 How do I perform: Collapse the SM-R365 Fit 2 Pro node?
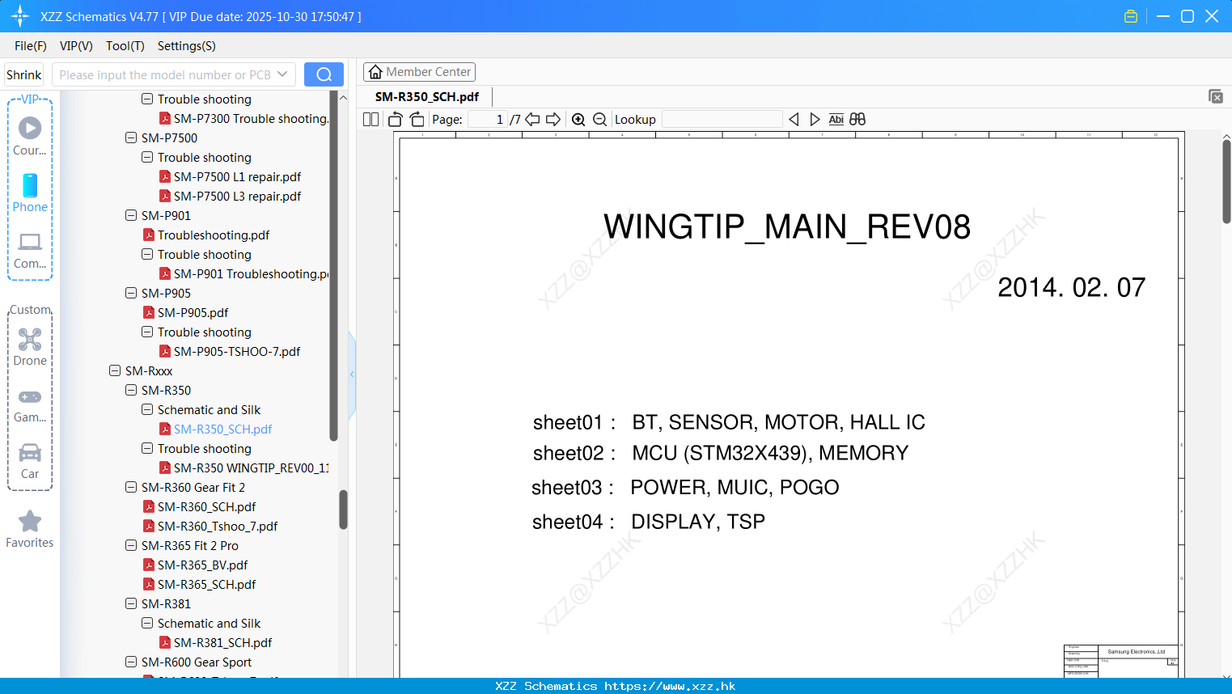pos(131,546)
